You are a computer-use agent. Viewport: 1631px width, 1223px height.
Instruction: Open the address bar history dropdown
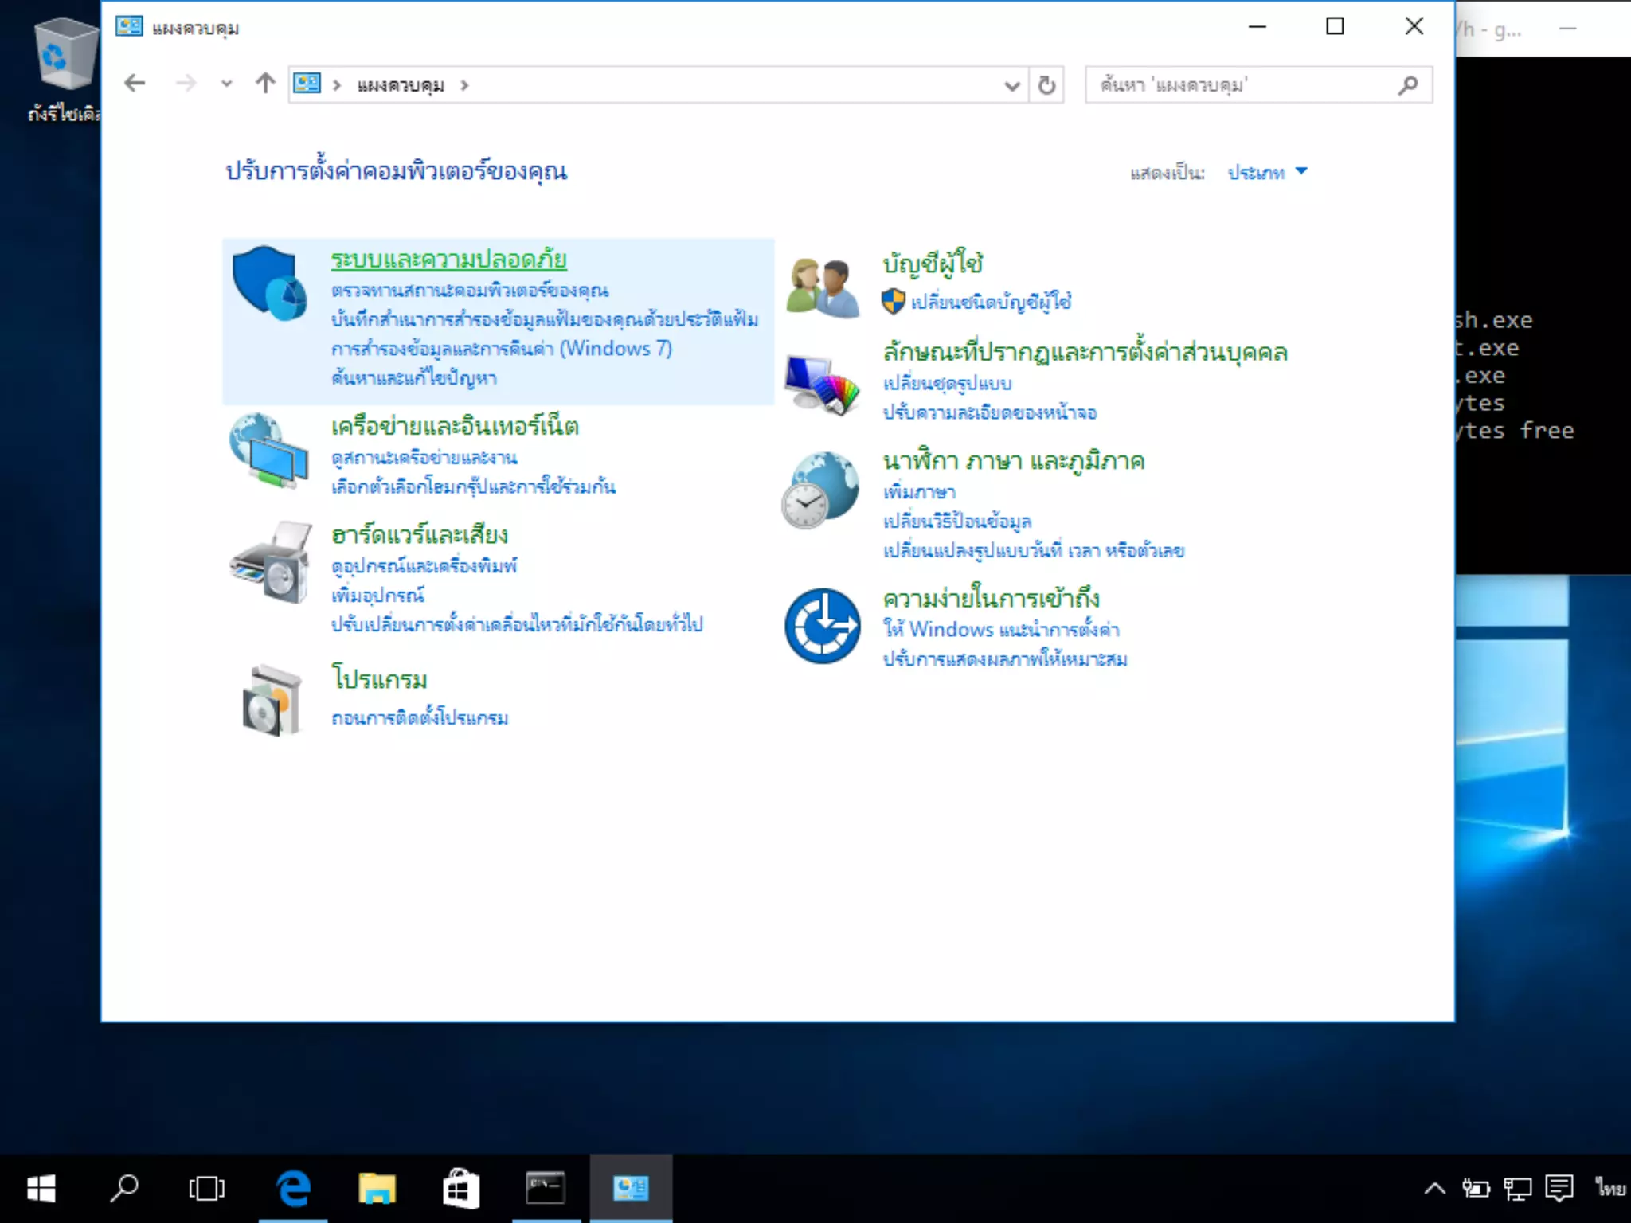coord(1011,85)
